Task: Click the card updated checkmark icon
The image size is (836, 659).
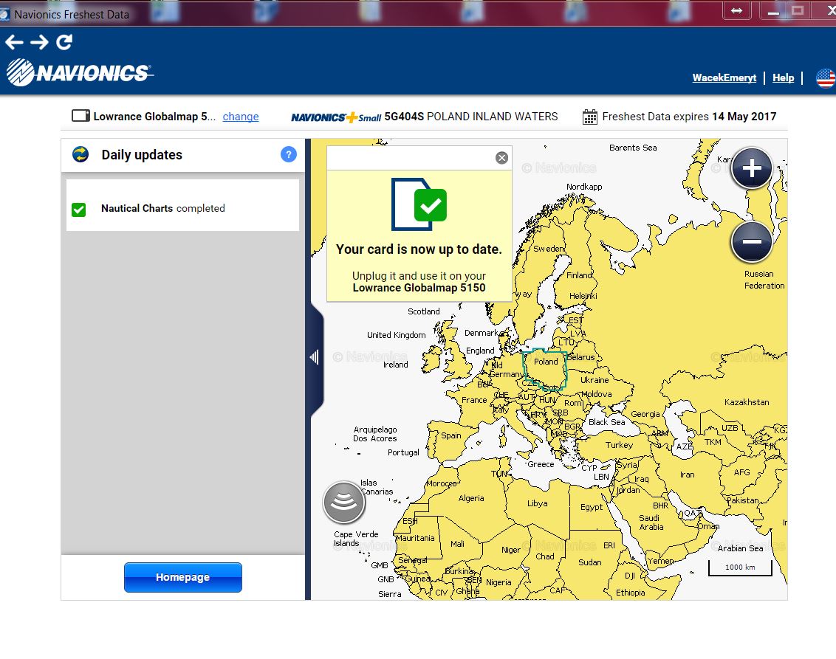Action: pyautogui.click(x=419, y=204)
